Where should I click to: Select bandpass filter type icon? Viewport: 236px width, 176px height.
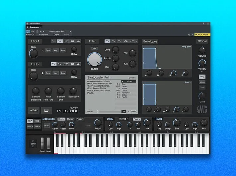pyautogui.click(x=126, y=41)
